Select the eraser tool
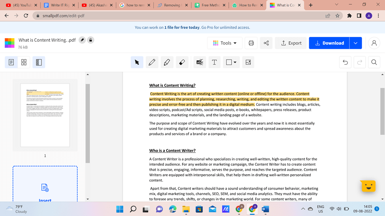The width and height of the screenshot is (385, 216). [x=182, y=62]
